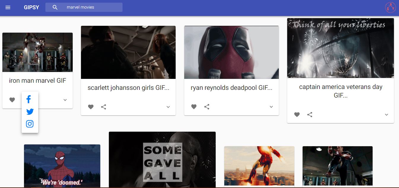Like the scarlett johansson girls GIF
399x188 pixels.
tap(91, 107)
